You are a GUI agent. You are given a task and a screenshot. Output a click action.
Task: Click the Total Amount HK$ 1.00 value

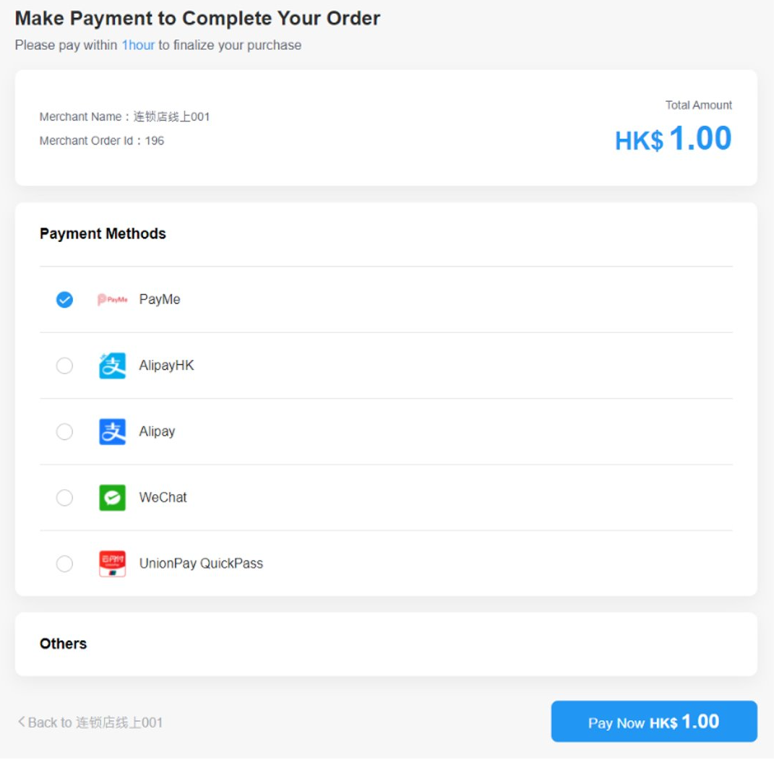(673, 139)
